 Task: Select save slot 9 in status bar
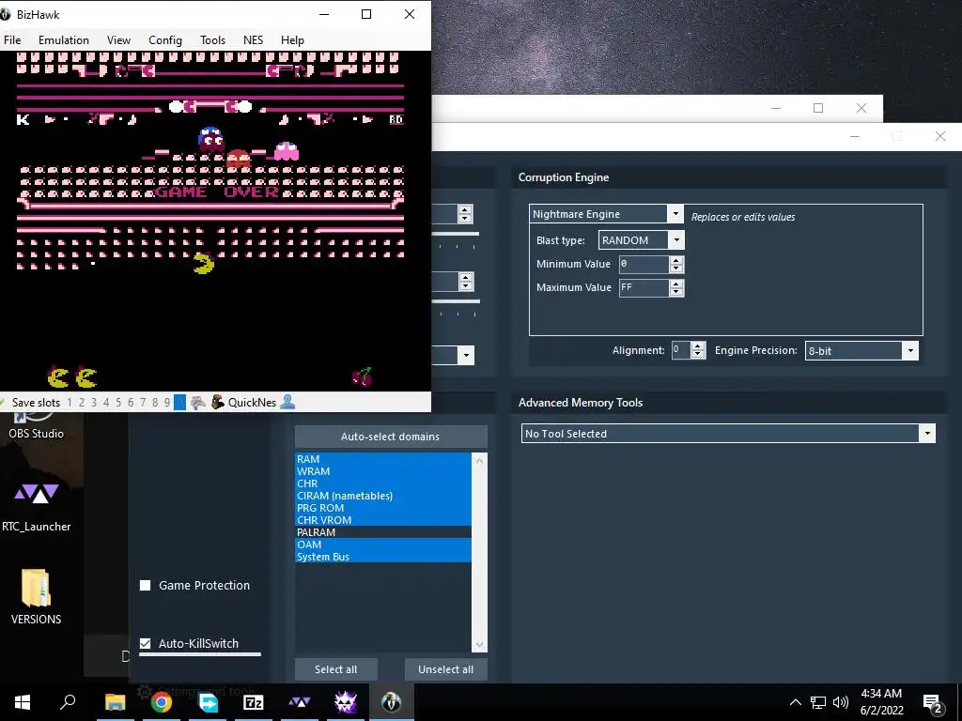click(x=167, y=403)
